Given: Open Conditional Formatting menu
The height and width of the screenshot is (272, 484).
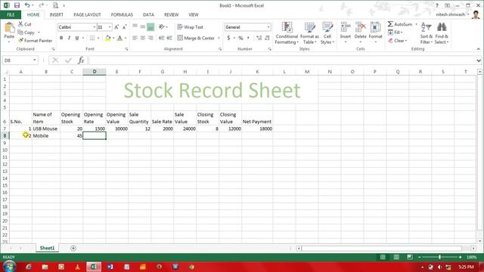Looking at the screenshot, I should coord(287,33).
